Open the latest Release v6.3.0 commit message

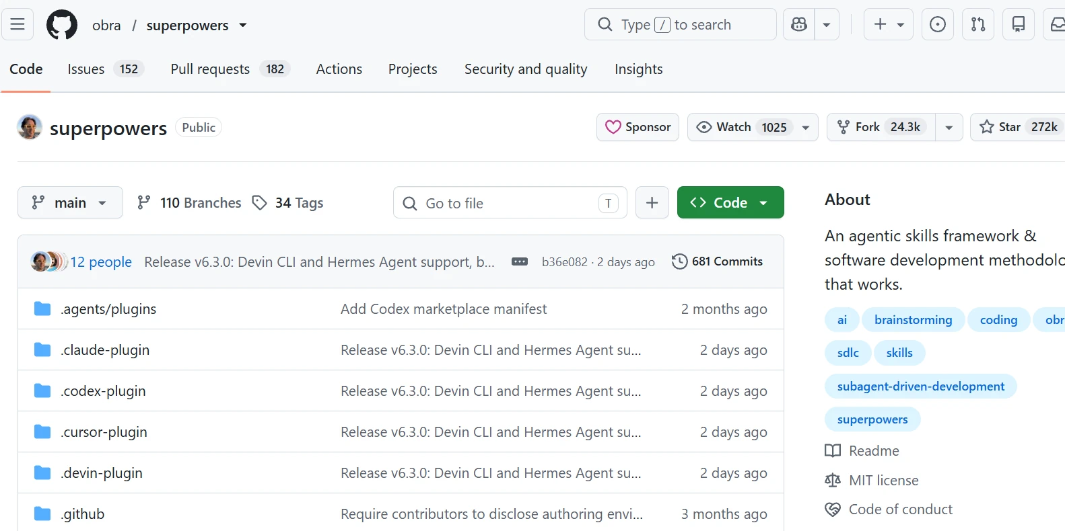click(x=319, y=262)
